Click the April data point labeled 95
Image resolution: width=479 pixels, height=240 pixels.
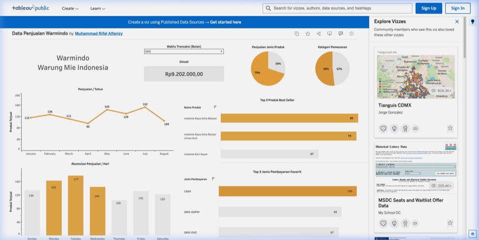point(88,123)
